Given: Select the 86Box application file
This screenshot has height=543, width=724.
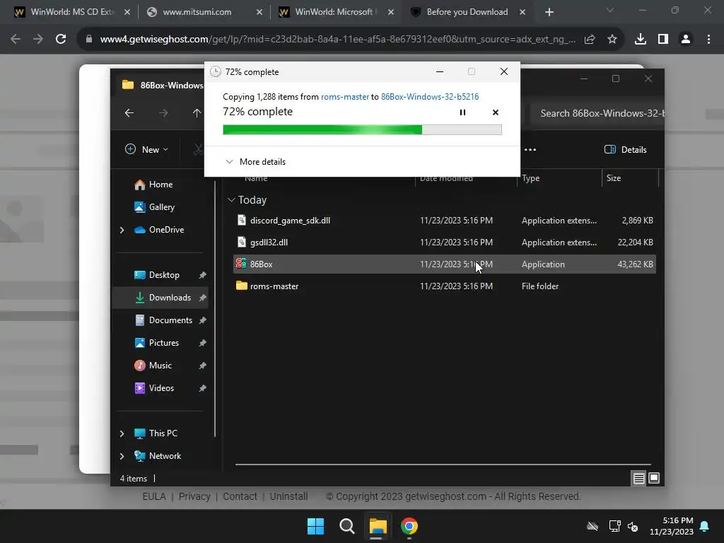Looking at the screenshot, I should (444, 264).
